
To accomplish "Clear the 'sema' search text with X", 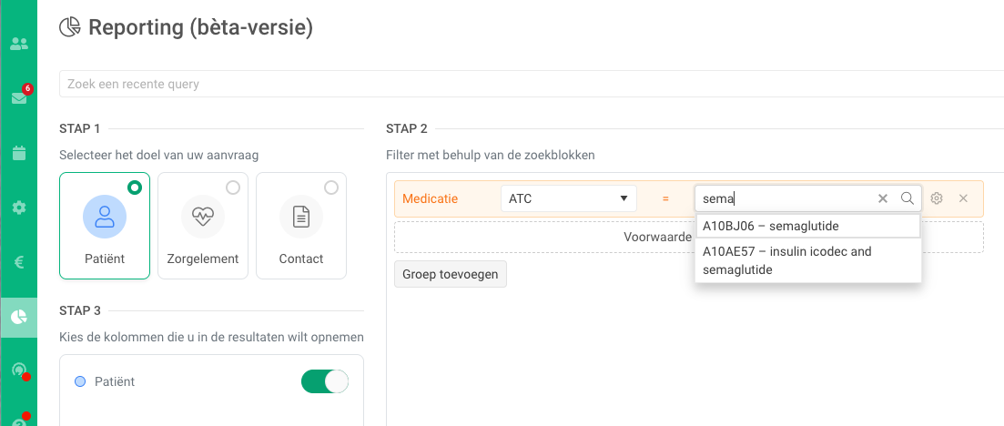I will click(x=882, y=198).
